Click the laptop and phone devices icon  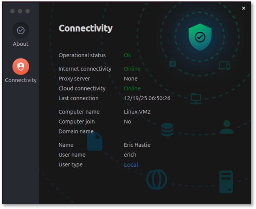224,66
